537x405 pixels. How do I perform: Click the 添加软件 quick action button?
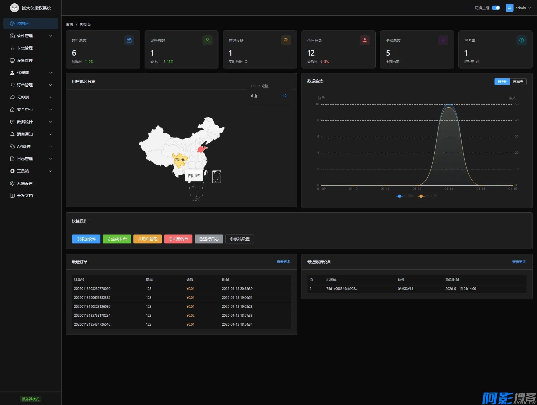[x=86, y=239]
